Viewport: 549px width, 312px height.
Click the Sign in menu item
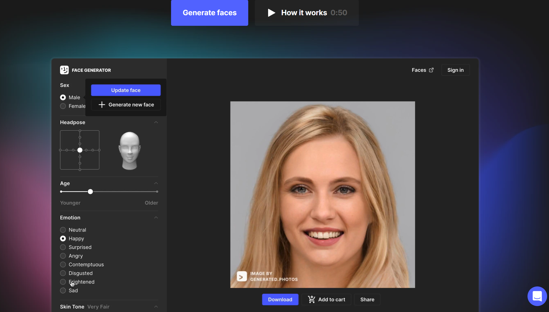[455, 70]
